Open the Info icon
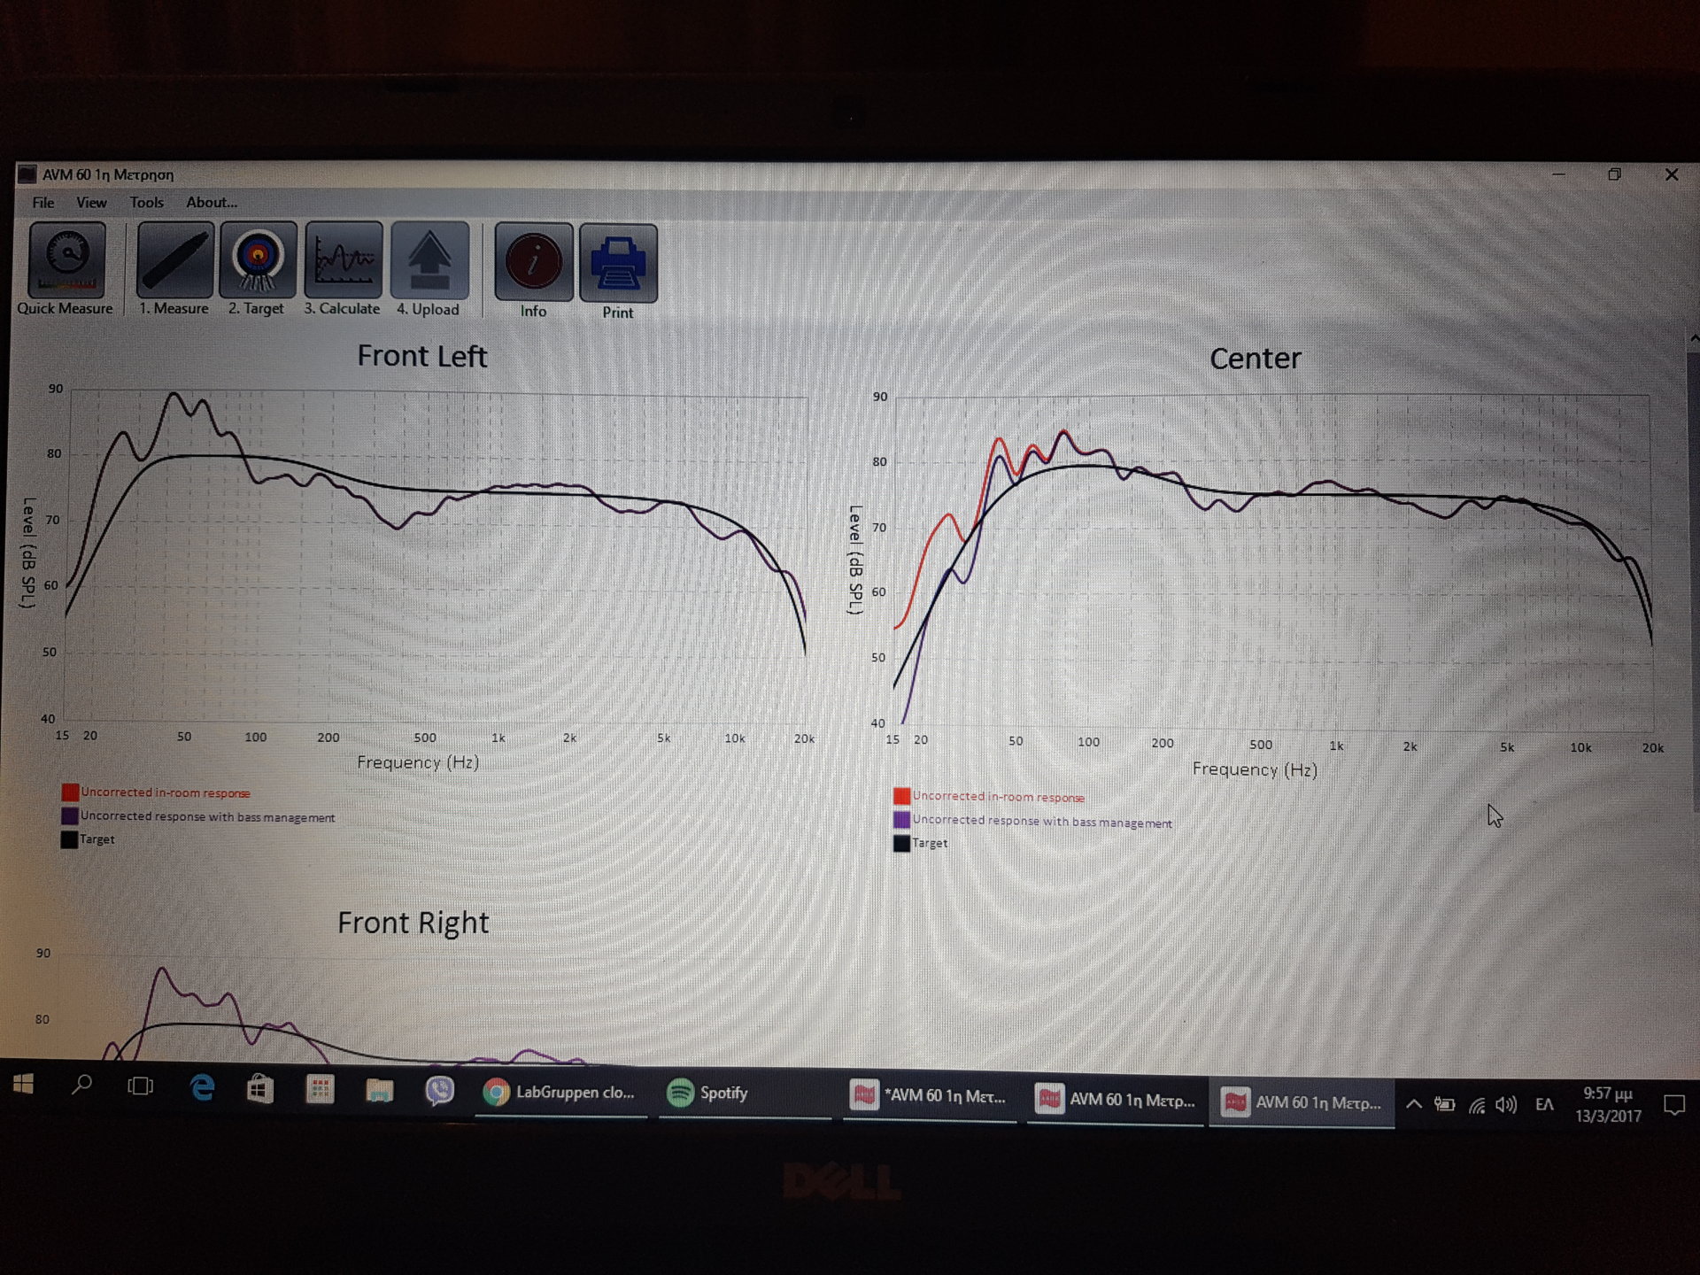The height and width of the screenshot is (1275, 1700). coord(533,262)
